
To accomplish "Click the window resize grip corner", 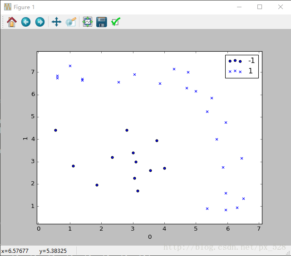I will [289, 254].
